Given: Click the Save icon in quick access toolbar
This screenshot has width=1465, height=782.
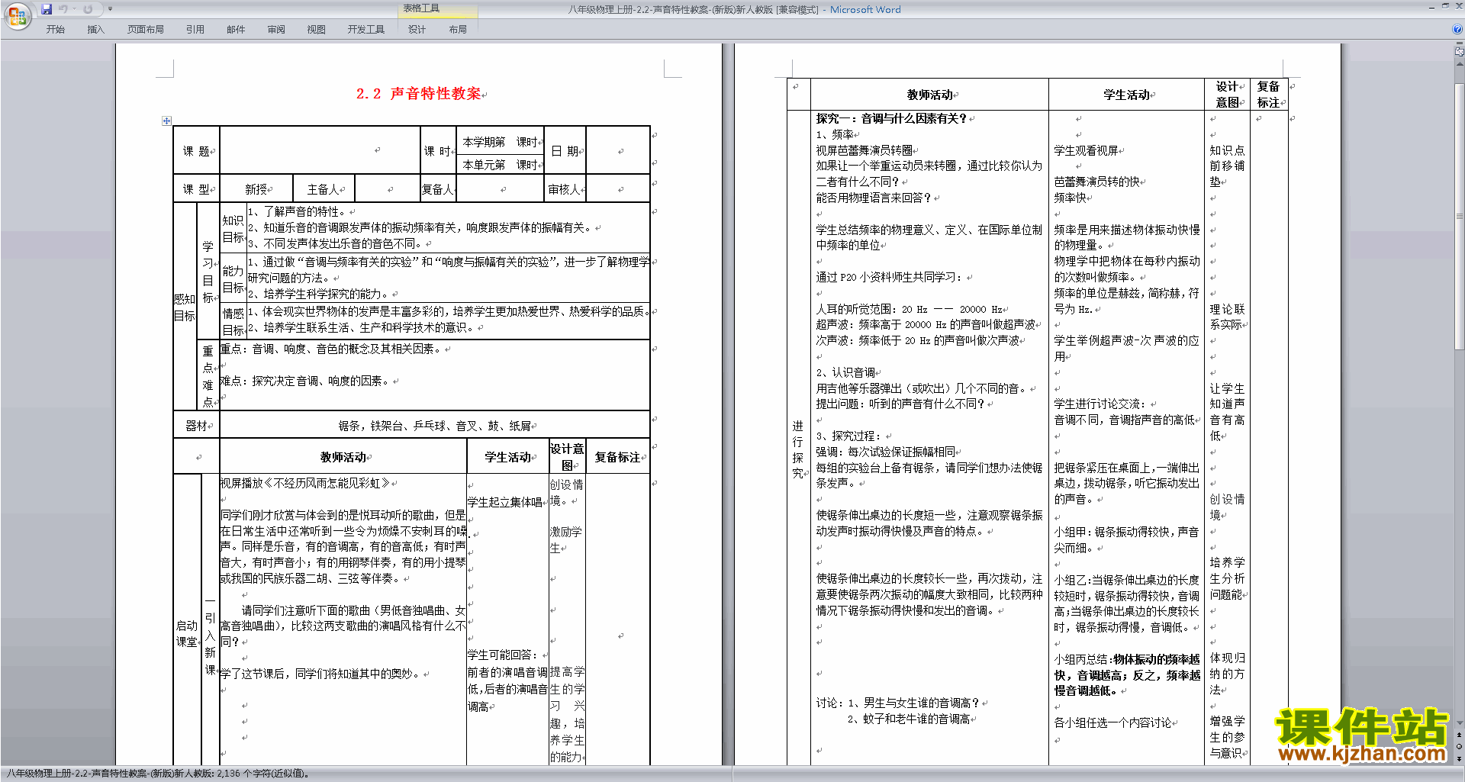Looking at the screenshot, I should (x=47, y=9).
